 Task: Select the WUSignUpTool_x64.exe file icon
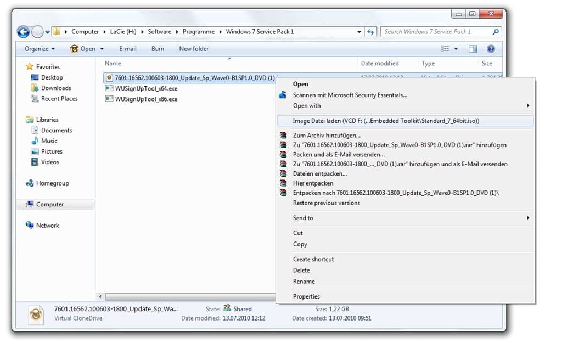click(x=109, y=88)
